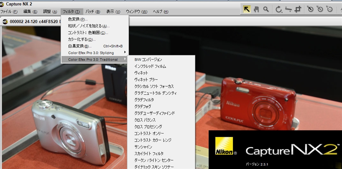The height and width of the screenshot is (169, 342).
Task: Choose コントラスト：色範囲 menu entry
Action: point(95,33)
